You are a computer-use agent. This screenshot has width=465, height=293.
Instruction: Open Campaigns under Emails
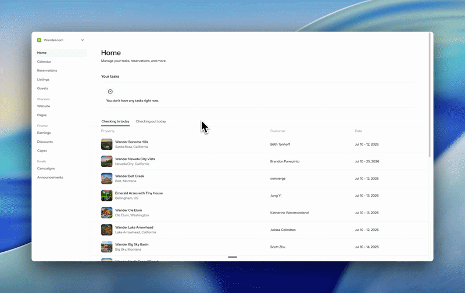coord(46,168)
